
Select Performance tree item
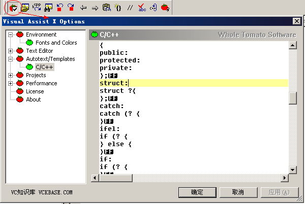tap(42, 83)
